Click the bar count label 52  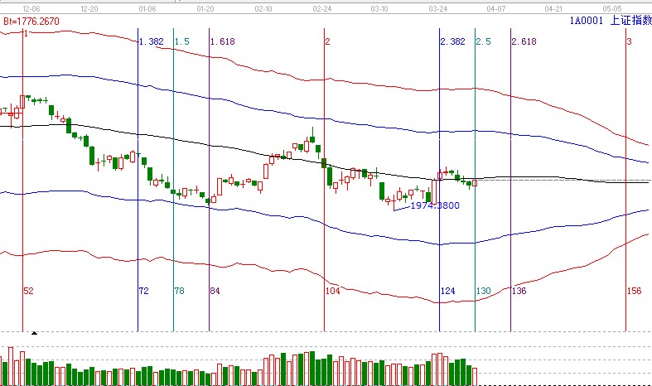point(28,291)
